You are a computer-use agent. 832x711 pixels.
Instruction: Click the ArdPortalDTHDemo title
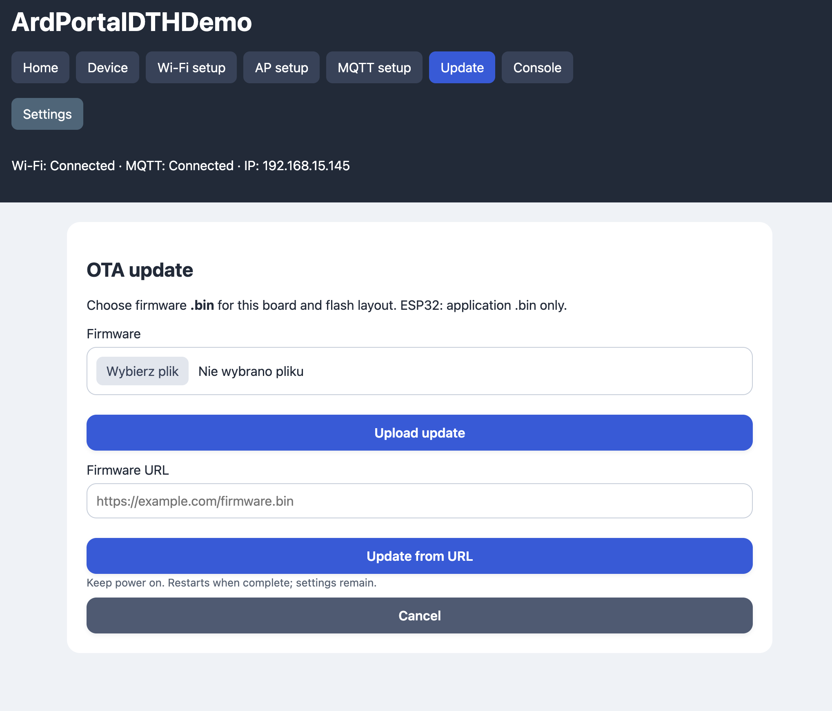point(132,22)
